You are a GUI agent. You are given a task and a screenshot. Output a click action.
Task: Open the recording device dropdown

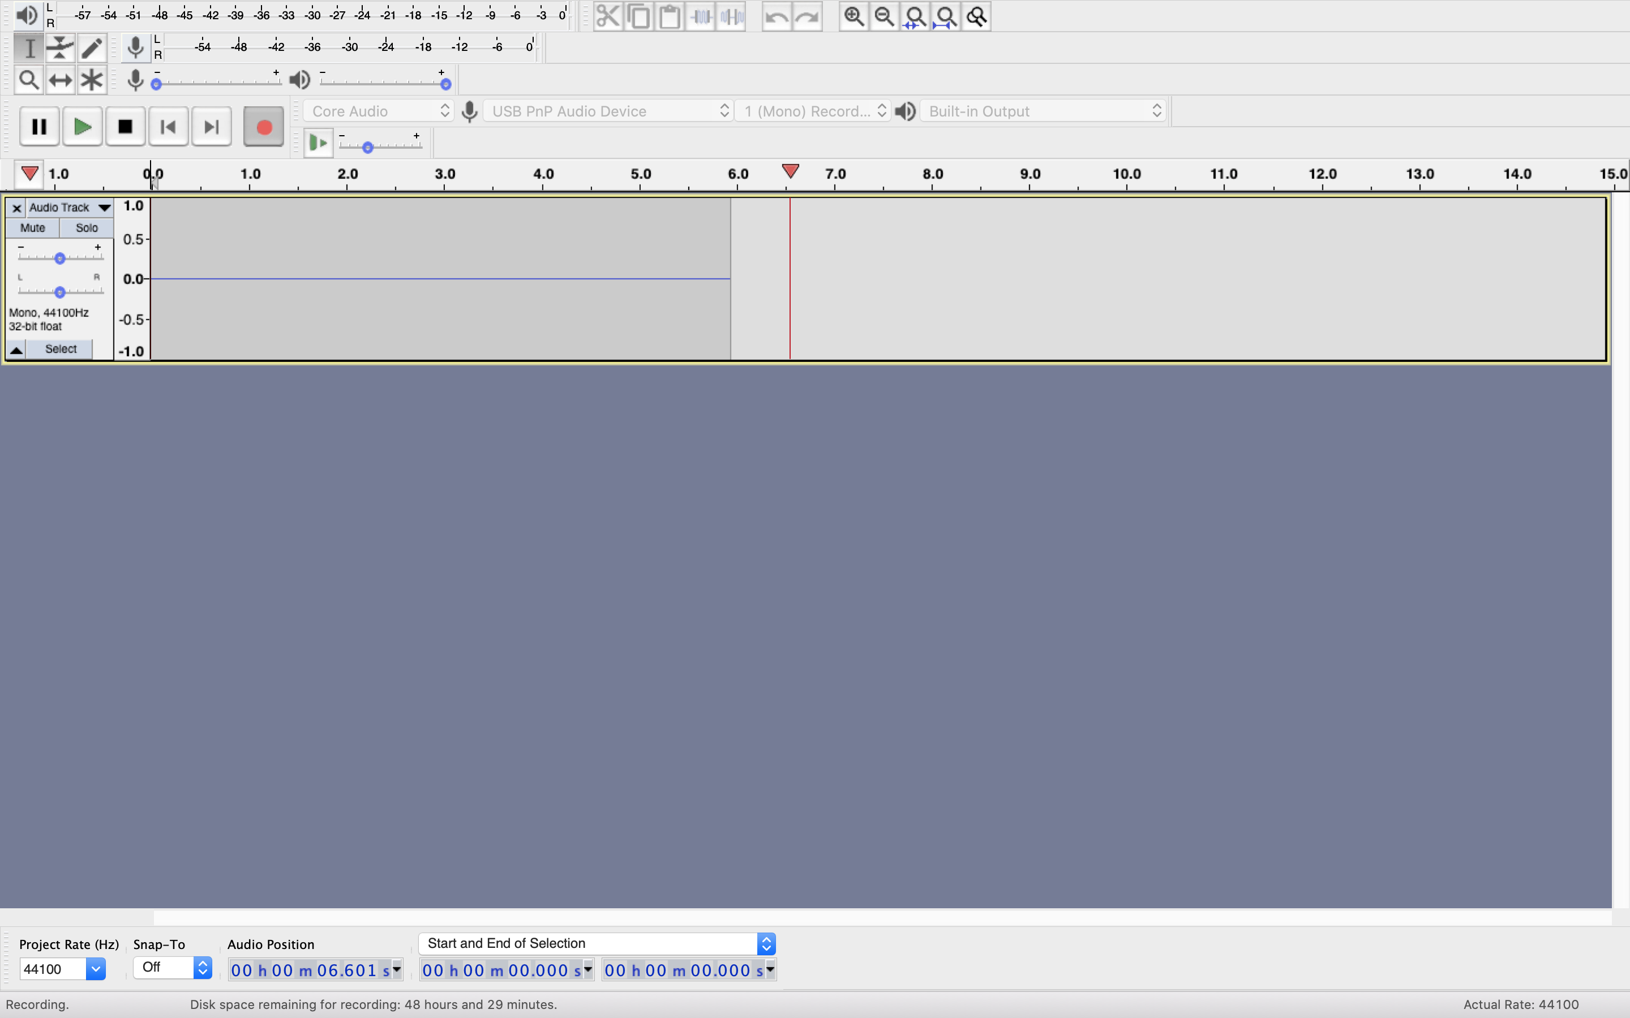point(606,110)
